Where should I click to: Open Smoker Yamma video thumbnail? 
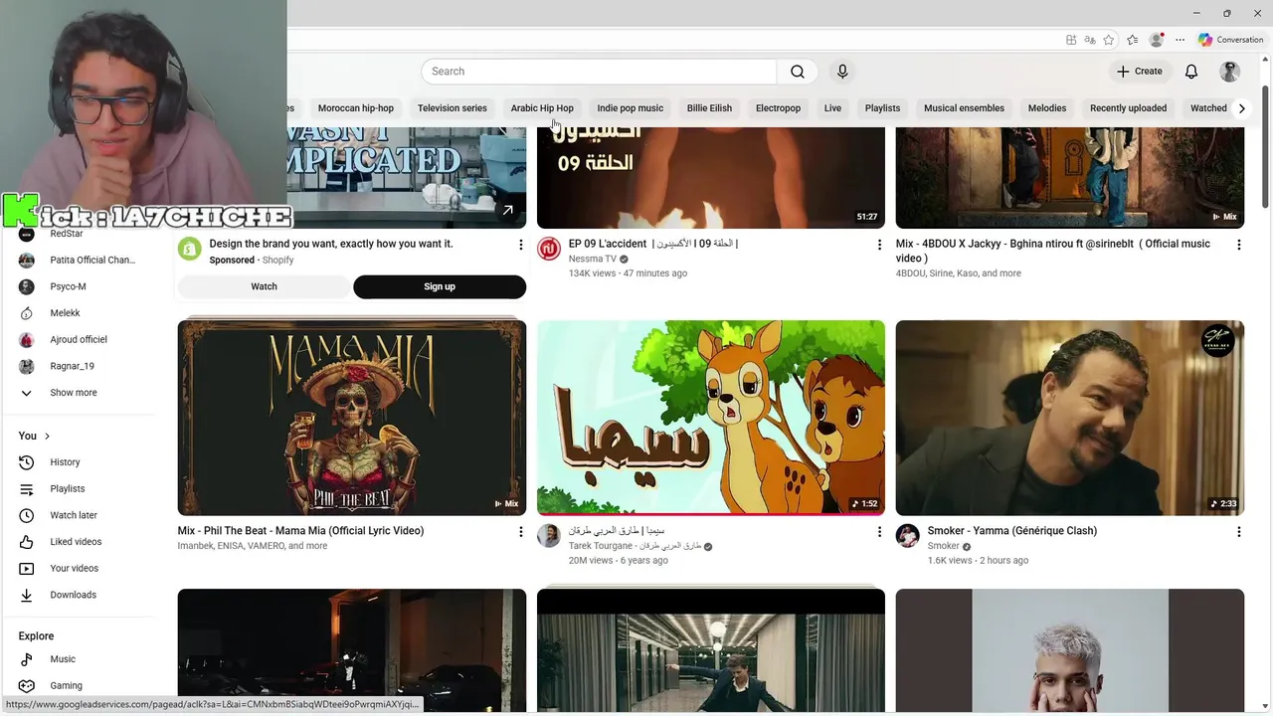point(1070,418)
